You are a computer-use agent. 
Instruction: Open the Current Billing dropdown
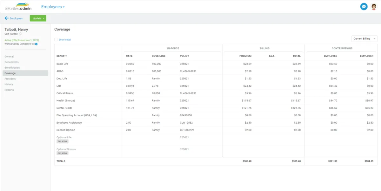364,38
